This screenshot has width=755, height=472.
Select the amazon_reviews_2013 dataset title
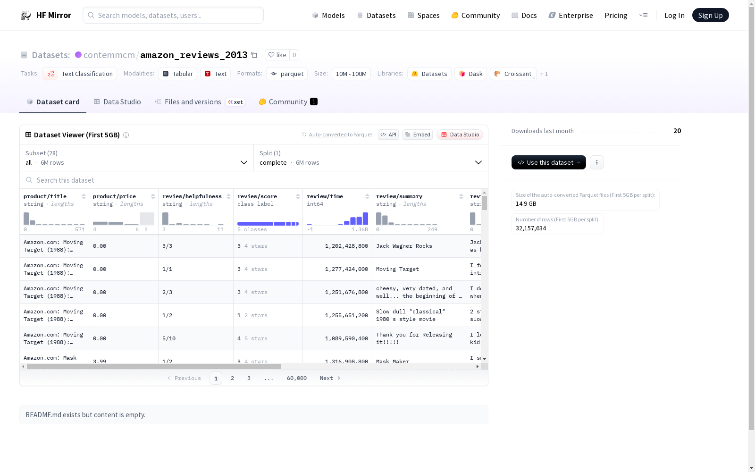click(x=194, y=55)
